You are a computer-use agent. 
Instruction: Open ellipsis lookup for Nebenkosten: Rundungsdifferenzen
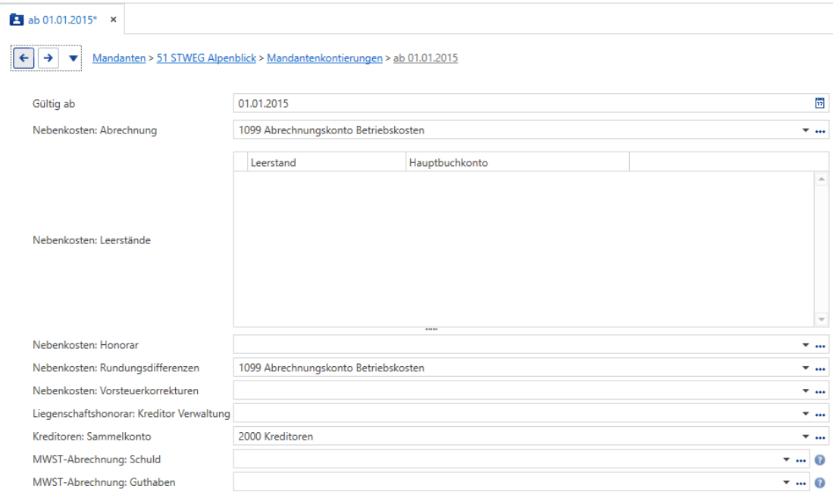pos(820,368)
